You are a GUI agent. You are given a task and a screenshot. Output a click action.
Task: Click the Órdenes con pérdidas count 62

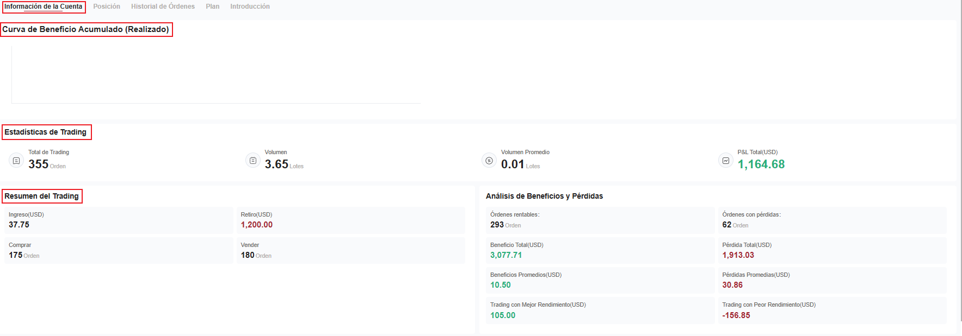727,225
